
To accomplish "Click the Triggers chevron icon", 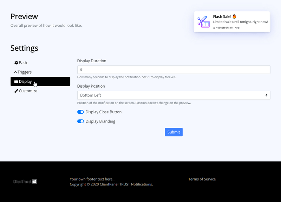I will (15, 72).
